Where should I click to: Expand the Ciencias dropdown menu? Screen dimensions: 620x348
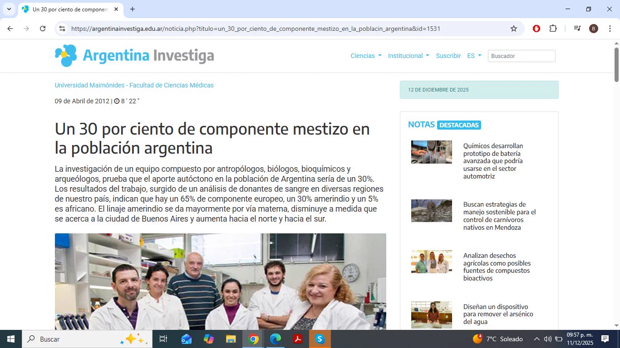(366, 56)
